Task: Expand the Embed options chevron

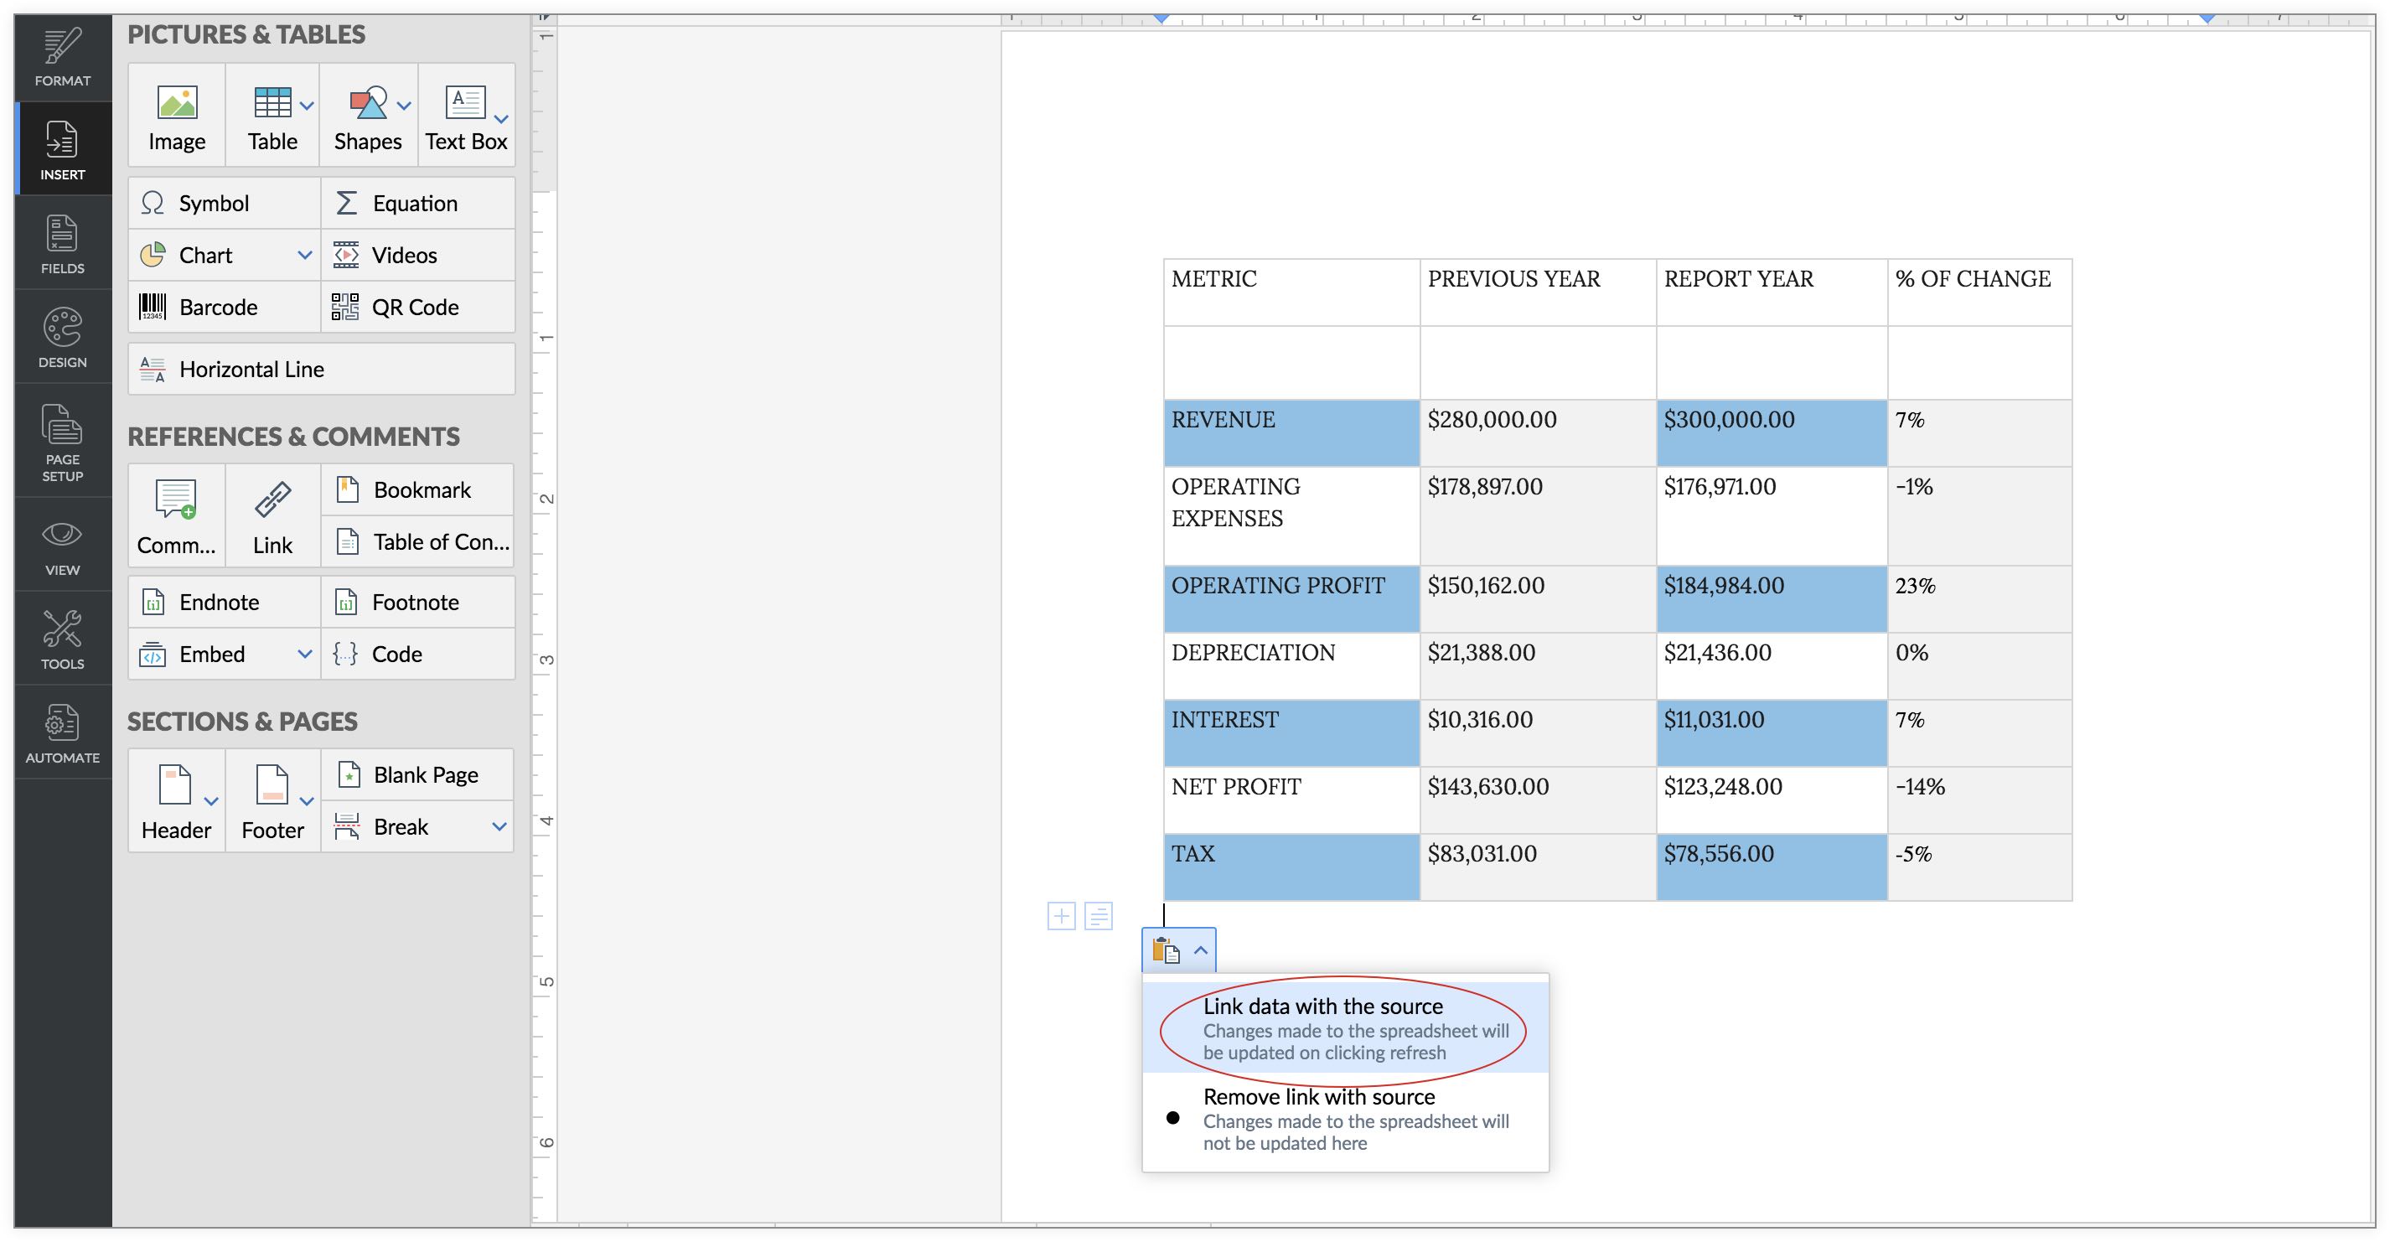Action: coord(304,654)
